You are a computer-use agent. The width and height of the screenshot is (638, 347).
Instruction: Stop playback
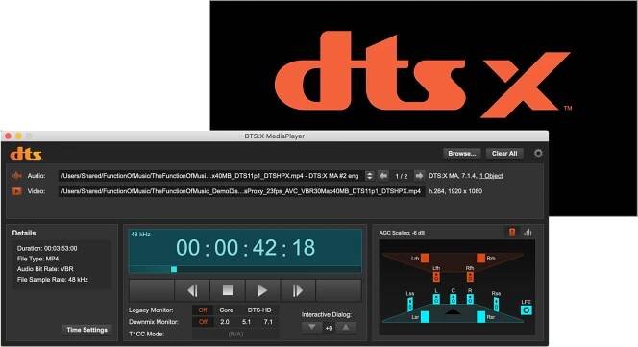click(x=228, y=290)
